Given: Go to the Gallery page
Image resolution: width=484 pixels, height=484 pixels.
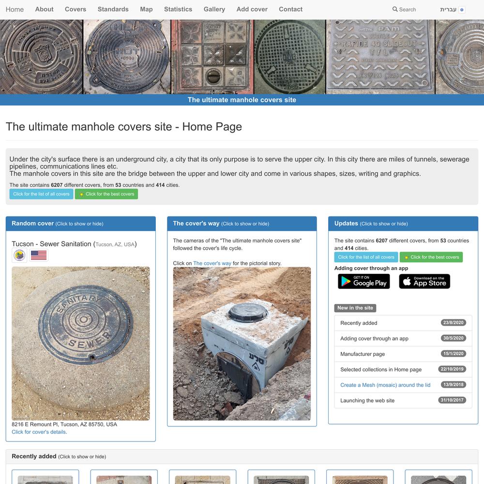Looking at the screenshot, I should (x=214, y=9).
